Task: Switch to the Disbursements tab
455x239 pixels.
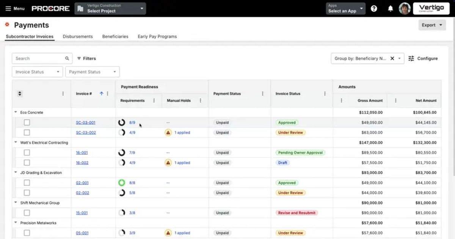Action: click(x=78, y=36)
